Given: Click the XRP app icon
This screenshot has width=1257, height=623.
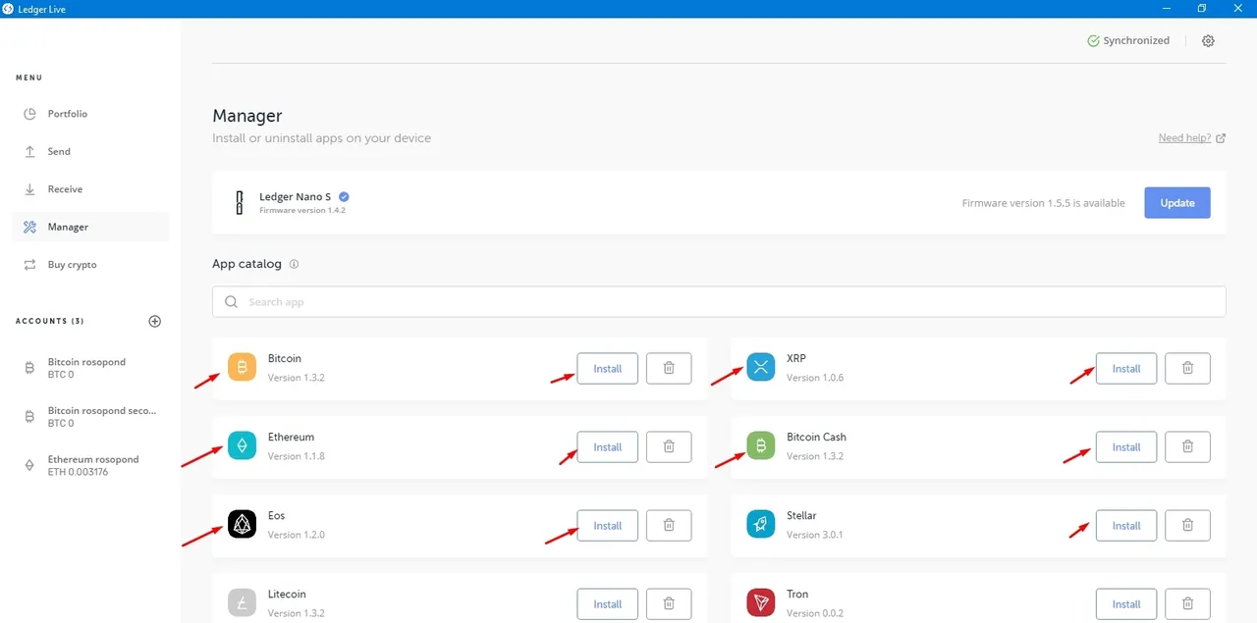Looking at the screenshot, I should 760,368.
